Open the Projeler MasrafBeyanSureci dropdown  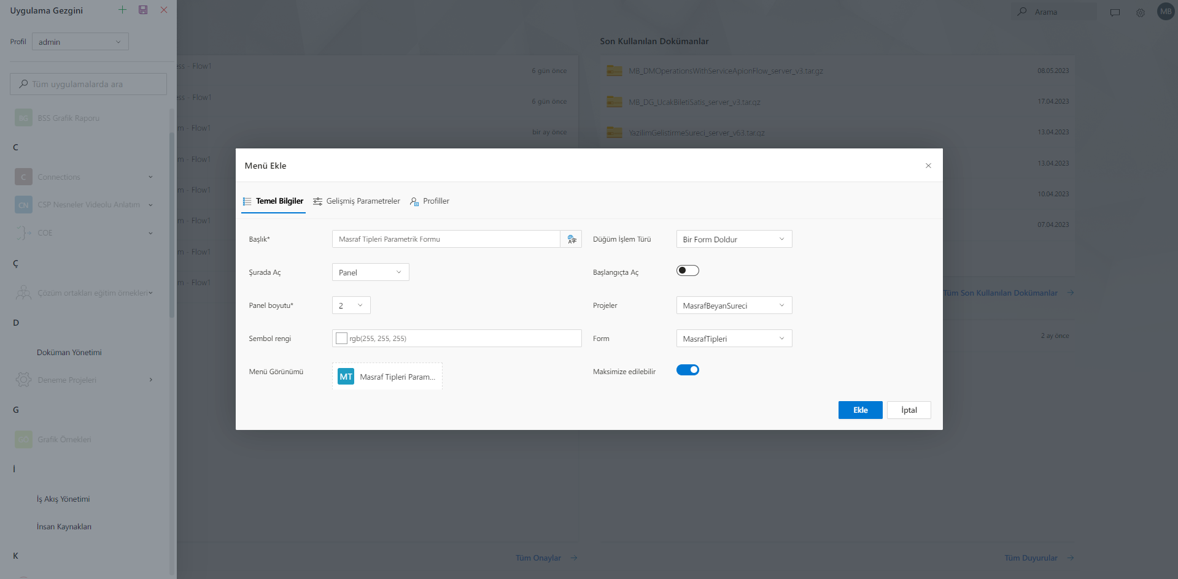pyautogui.click(x=734, y=305)
